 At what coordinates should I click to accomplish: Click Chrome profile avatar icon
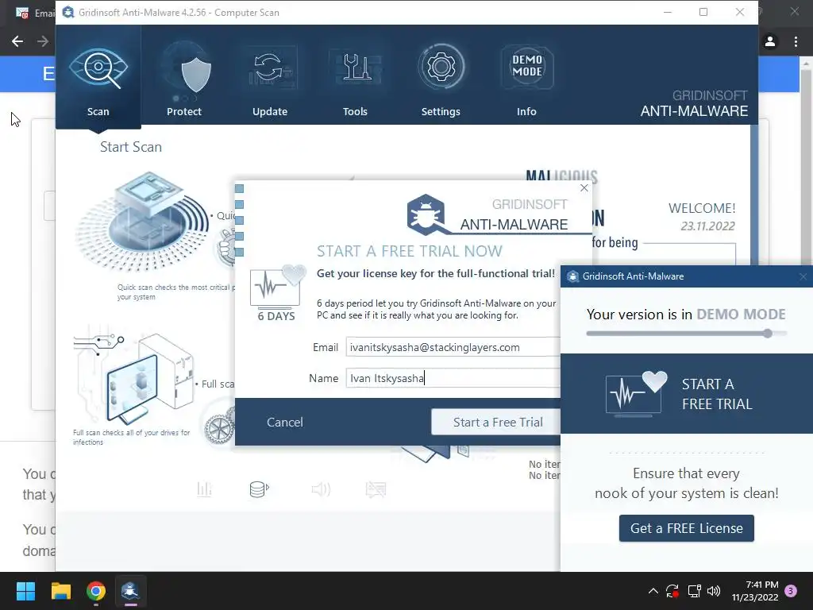tap(770, 41)
